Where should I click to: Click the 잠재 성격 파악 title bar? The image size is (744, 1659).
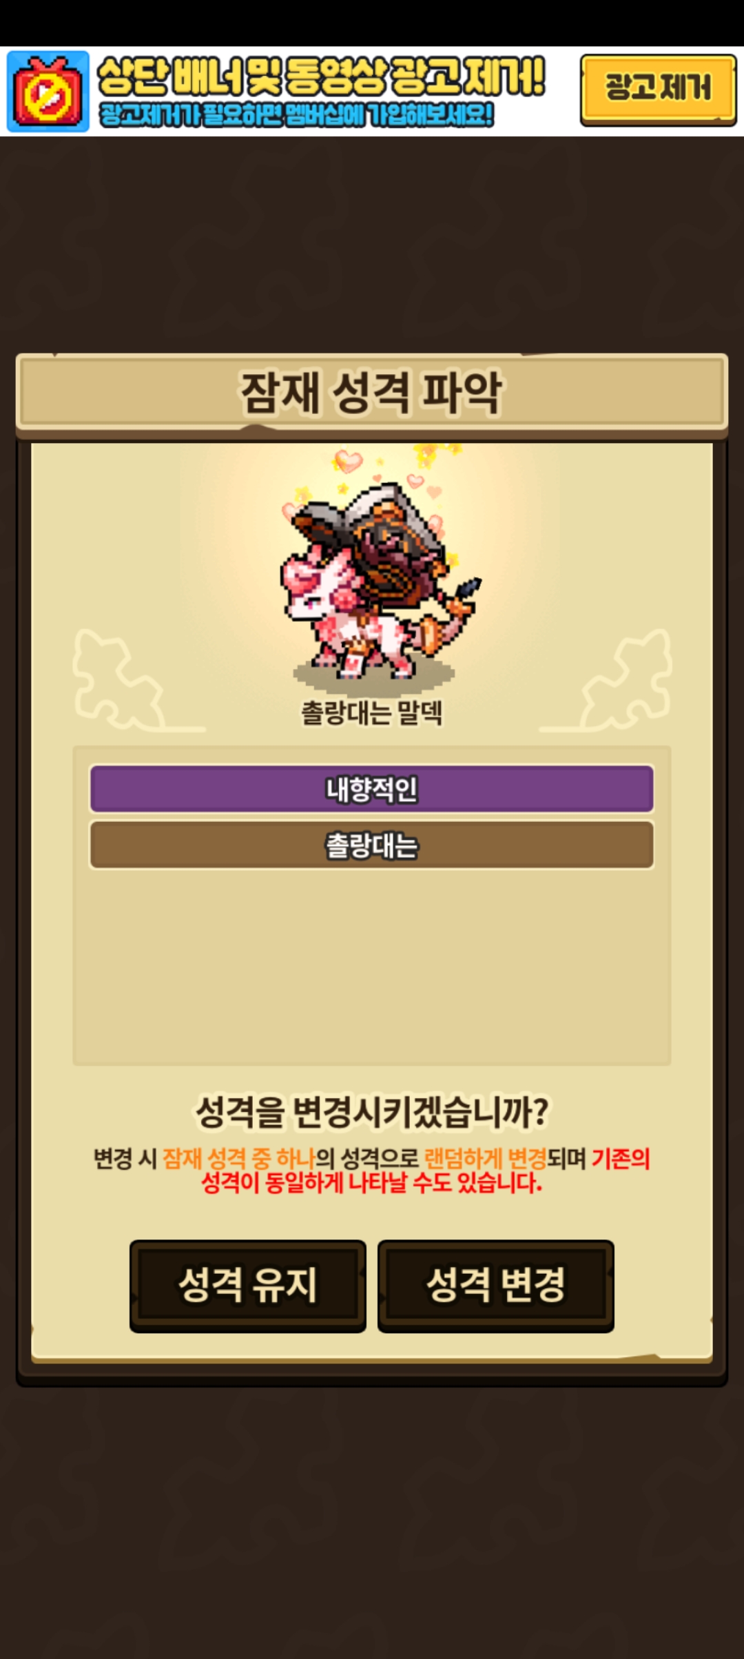372,394
